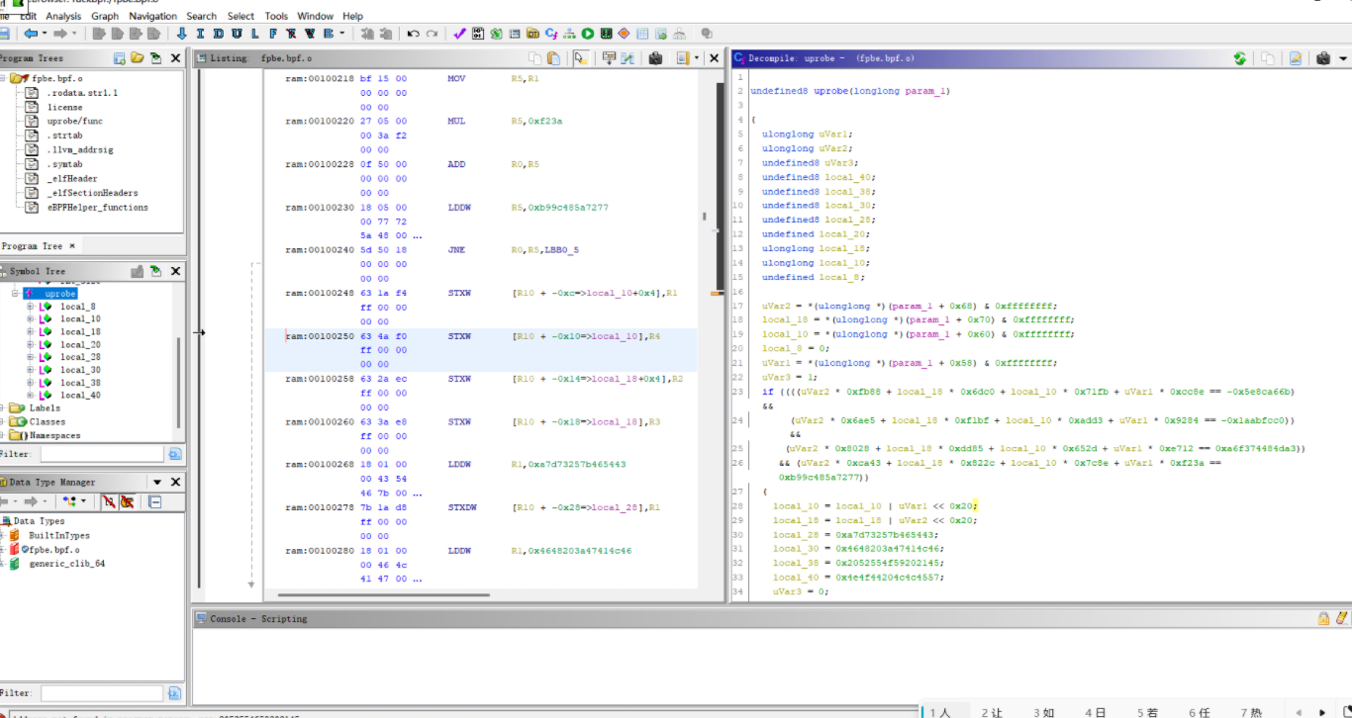
Task: Click the Console lock scroll icon
Action: tap(1323, 618)
